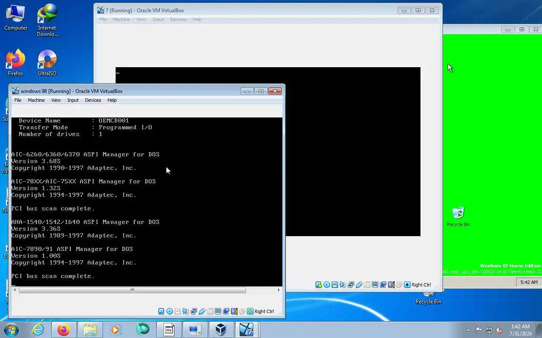Click display indicator in windows 98 VM
This screenshot has height=338, width=542.
pyautogui.click(x=218, y=311)
